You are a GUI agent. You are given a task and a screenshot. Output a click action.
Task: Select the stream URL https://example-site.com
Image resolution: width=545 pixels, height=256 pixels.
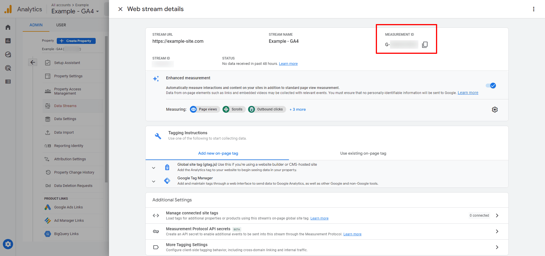click(x=178, y=41)
